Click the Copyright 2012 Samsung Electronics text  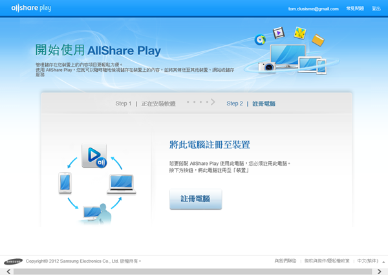tap(83, 261)
